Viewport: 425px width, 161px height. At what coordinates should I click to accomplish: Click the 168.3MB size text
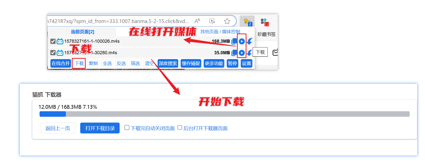point(221,41)
